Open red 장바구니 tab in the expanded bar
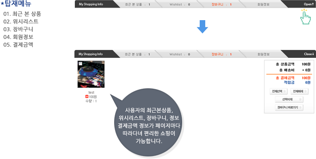This screenshot has width=316, height=159. [x=221, y=54]
